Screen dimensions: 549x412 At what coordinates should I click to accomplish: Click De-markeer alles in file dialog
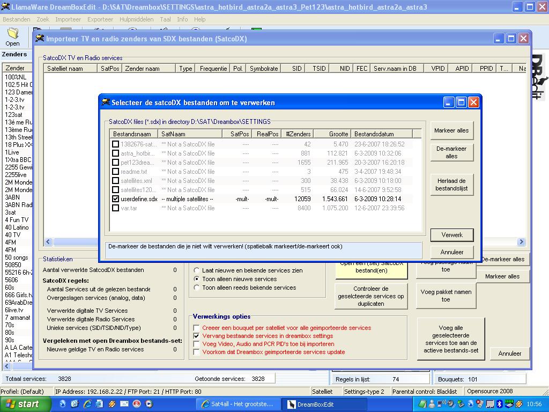[451, 152]
